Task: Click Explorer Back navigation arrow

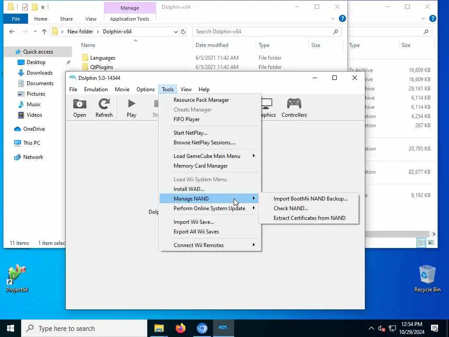Action: click(12, 32)
